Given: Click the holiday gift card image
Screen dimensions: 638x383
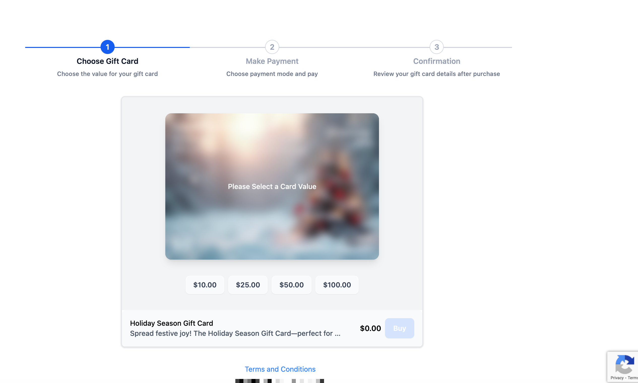Looking at the screenshot, I should 272,186.
